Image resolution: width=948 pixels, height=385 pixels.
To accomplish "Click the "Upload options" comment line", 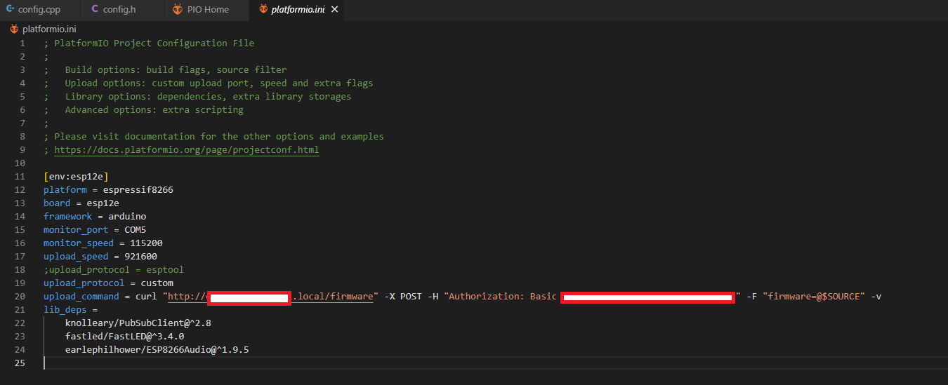I will tap(209, 83).
